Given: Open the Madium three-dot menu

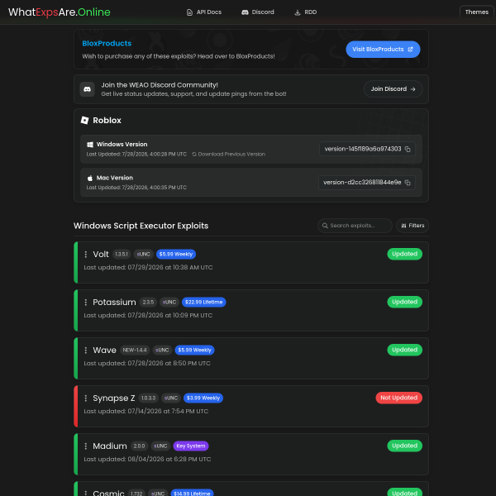Looking at the screenshot, I should 86,446.
